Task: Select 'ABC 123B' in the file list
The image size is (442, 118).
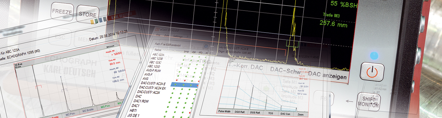Action: 157,58
